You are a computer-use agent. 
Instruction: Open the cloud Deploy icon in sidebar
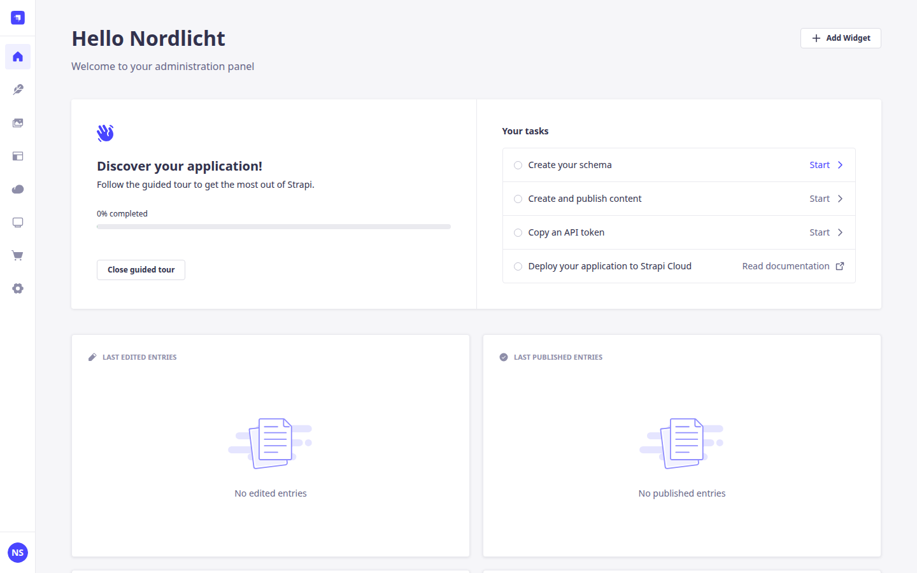click(18, 189)
